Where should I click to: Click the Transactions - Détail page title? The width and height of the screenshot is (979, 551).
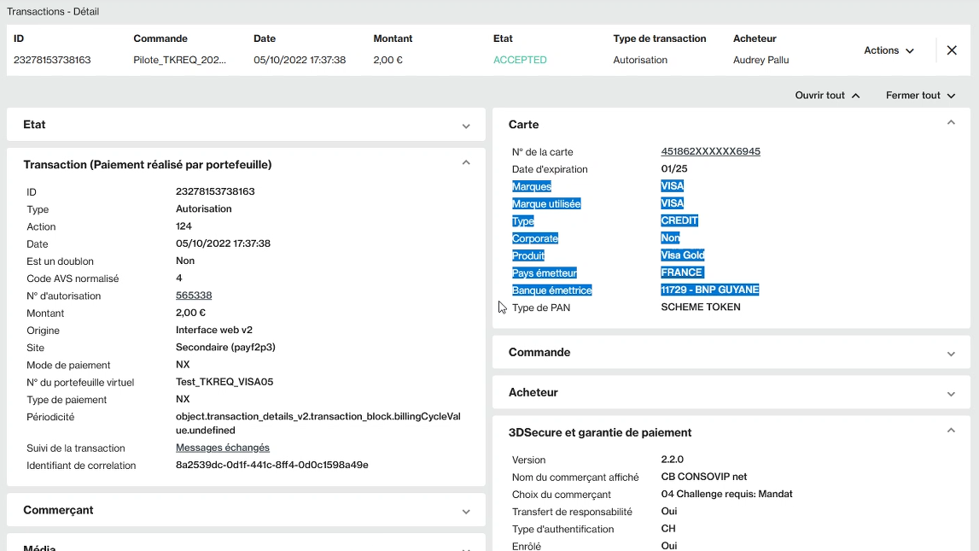(x=52, y=11)
